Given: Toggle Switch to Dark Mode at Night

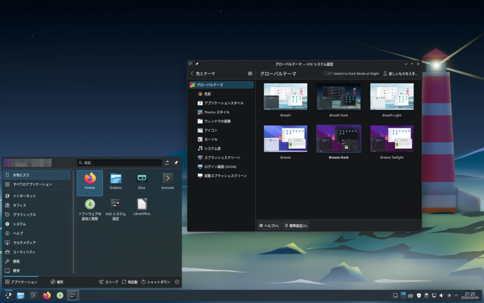Looking at the screenshot, I should coord(328,74).
